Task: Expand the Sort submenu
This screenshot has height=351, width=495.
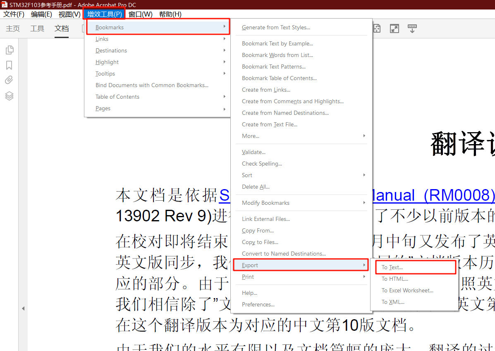Action: (x=301, y=175)
